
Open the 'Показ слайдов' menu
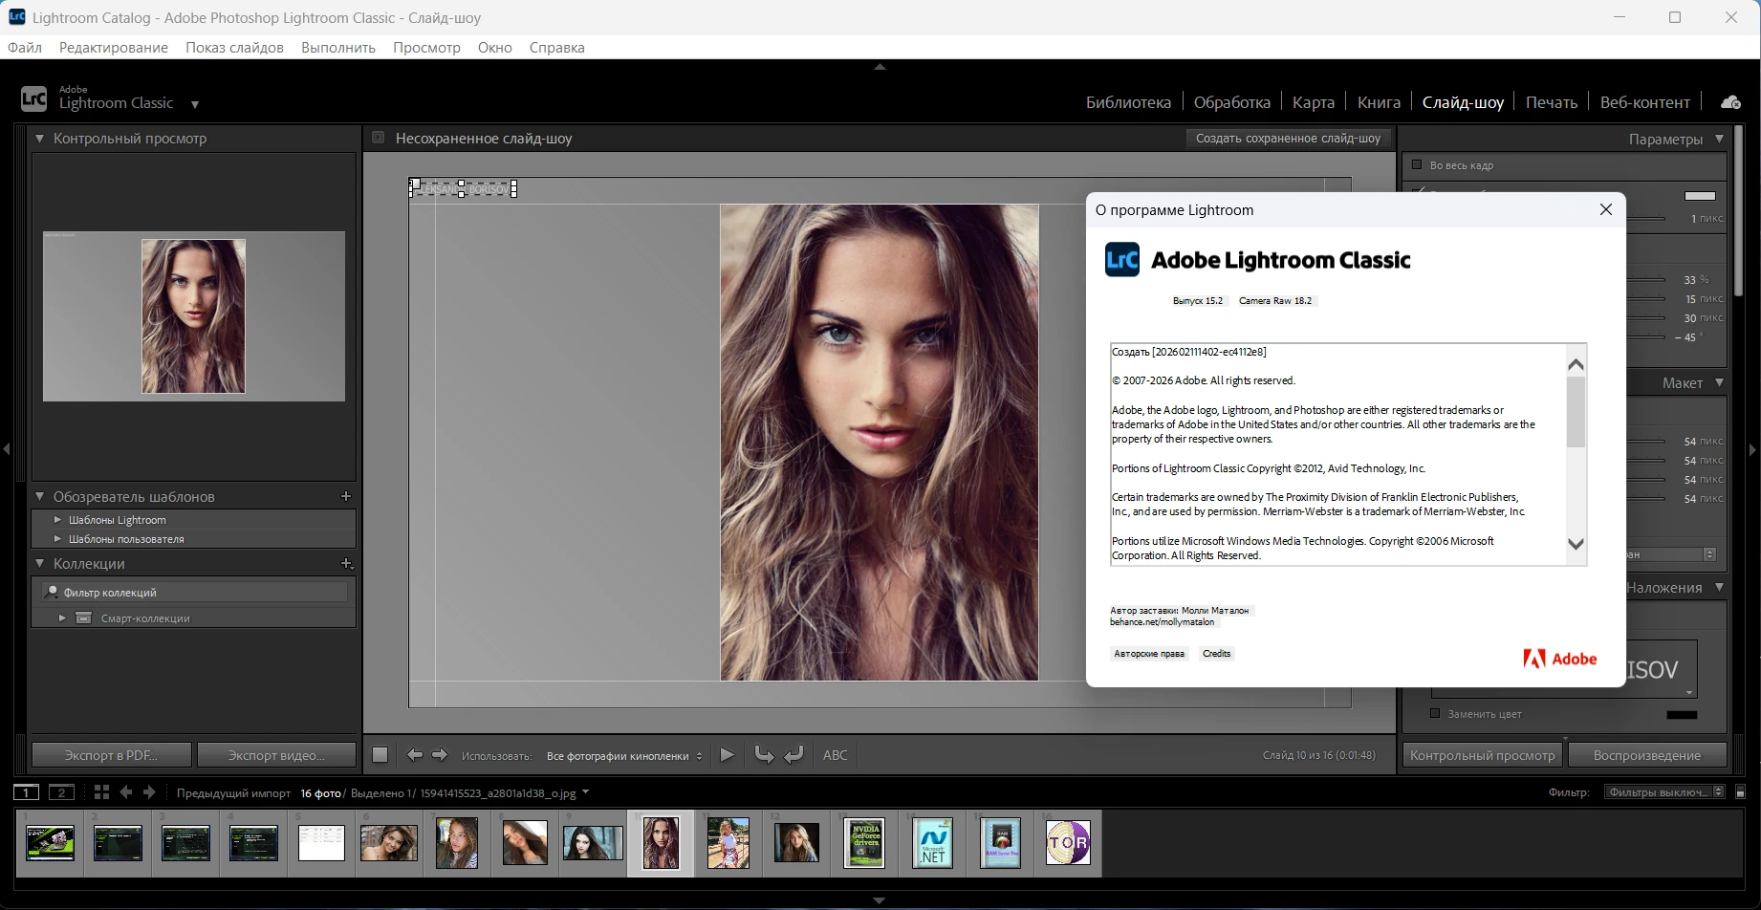[234, 48]
